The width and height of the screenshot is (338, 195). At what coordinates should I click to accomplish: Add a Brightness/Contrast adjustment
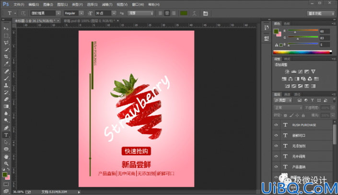[x=287, y=72]
